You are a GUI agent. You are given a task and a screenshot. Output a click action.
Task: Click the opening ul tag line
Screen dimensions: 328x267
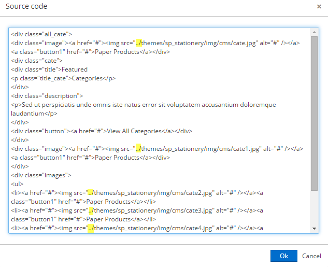point(17,184)
